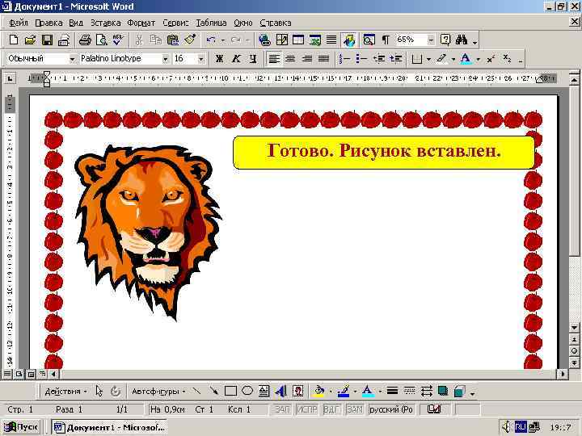The width and height of the screenshot is (582, 436).
Task: Select the Format Painter brush
Action: [x=190, y=40]
